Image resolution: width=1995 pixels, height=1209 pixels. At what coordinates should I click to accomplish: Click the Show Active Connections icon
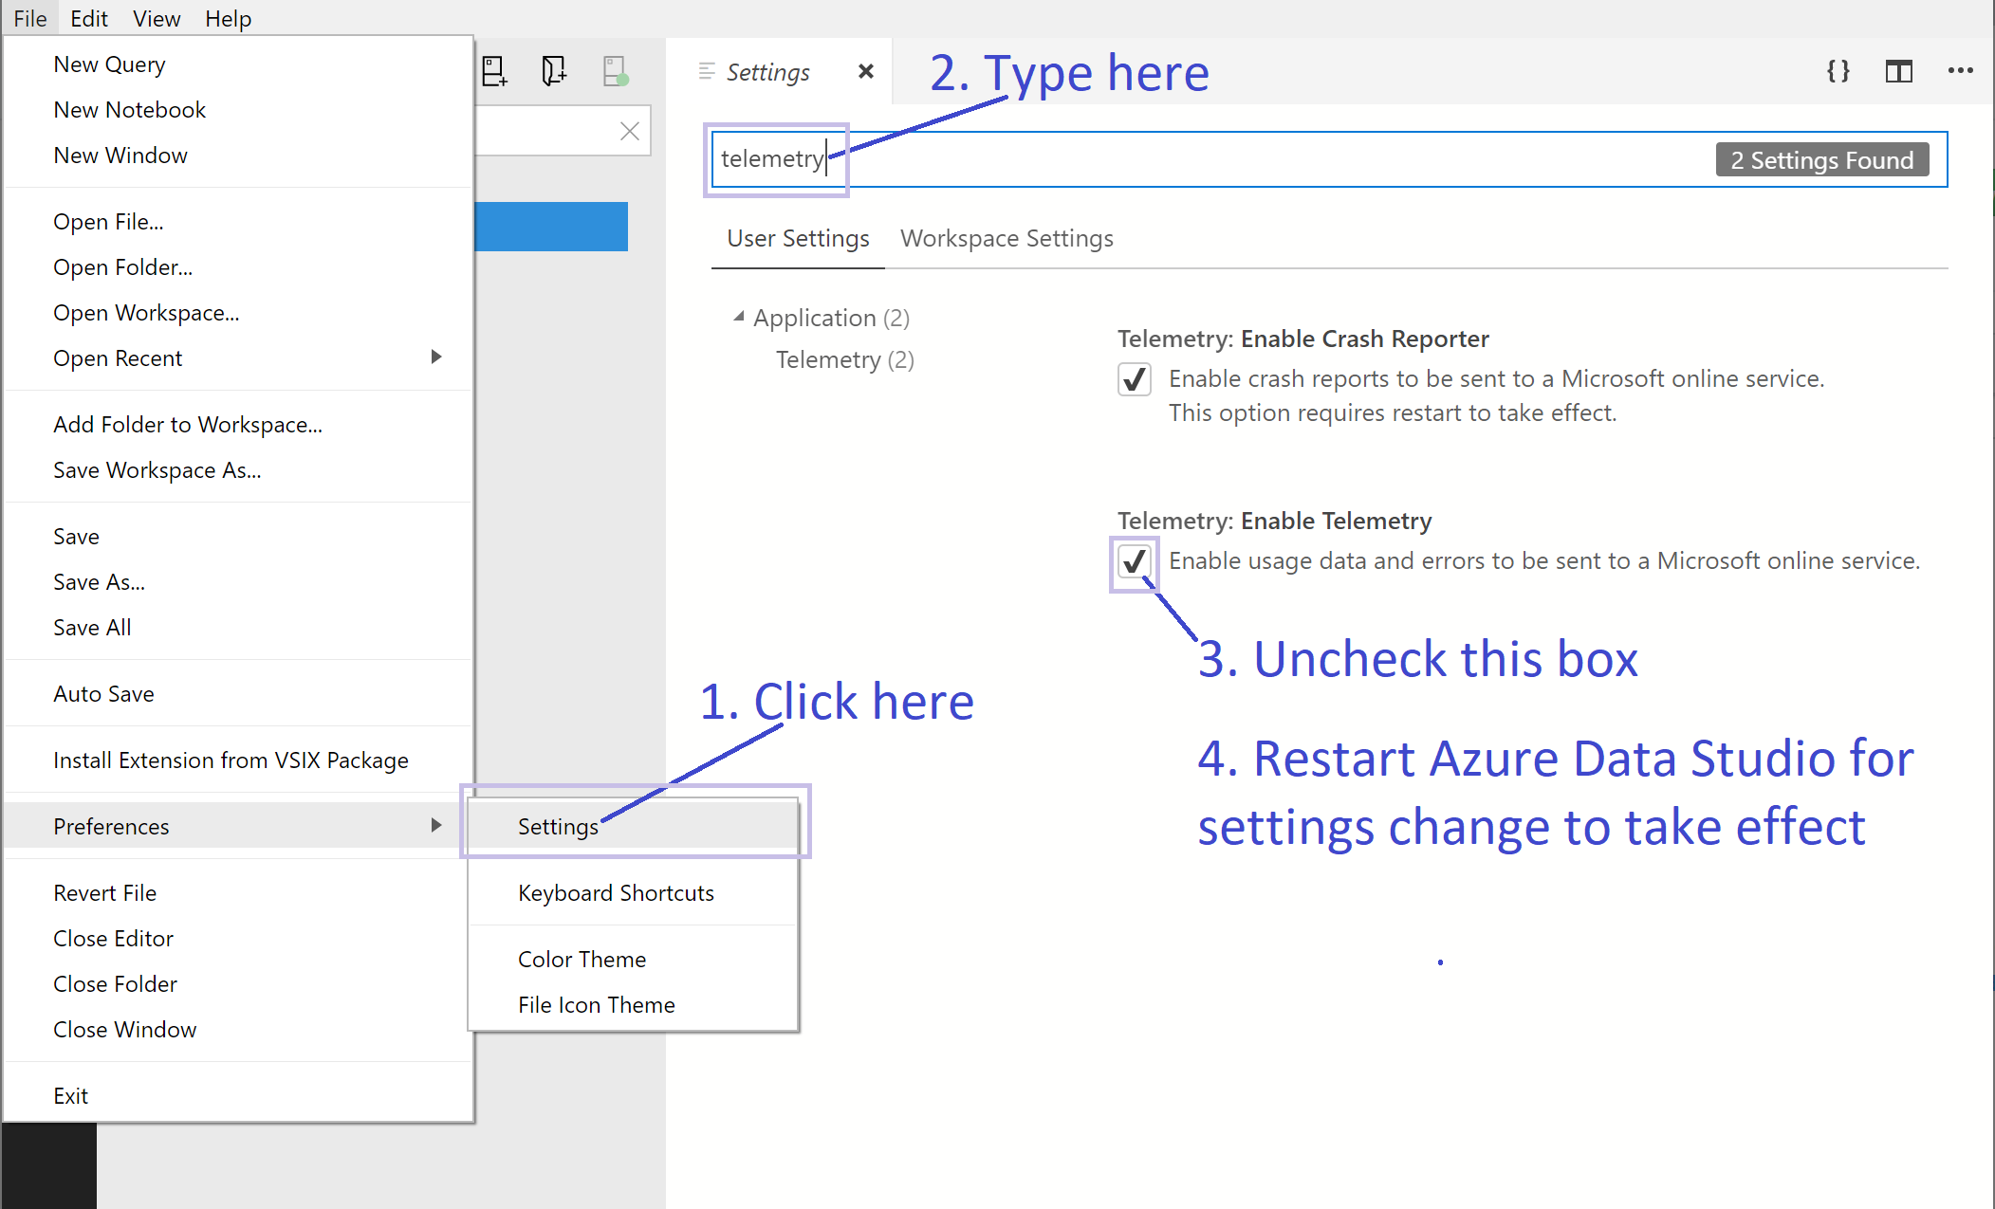[616, 71]
